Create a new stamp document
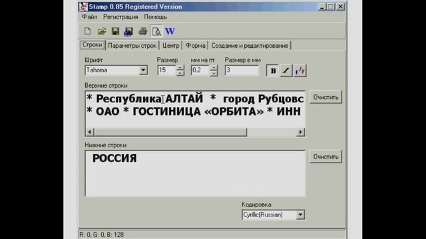Screen dimensions: 426x239 (x=87, y=31)
